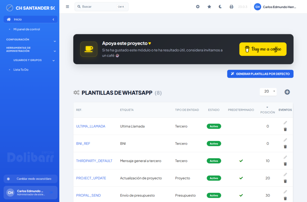Open BNI_REF template link

(x=83, y=144)
